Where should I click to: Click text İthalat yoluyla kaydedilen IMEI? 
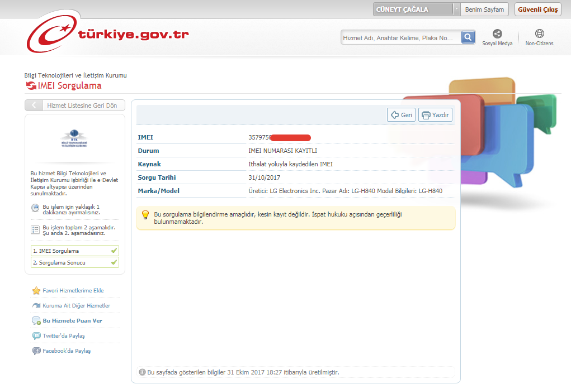coord(291,164)
